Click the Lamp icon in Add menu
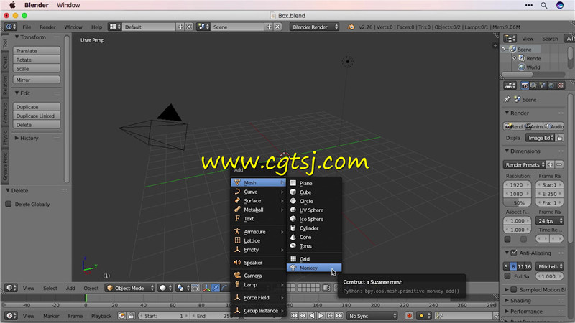 237,284
